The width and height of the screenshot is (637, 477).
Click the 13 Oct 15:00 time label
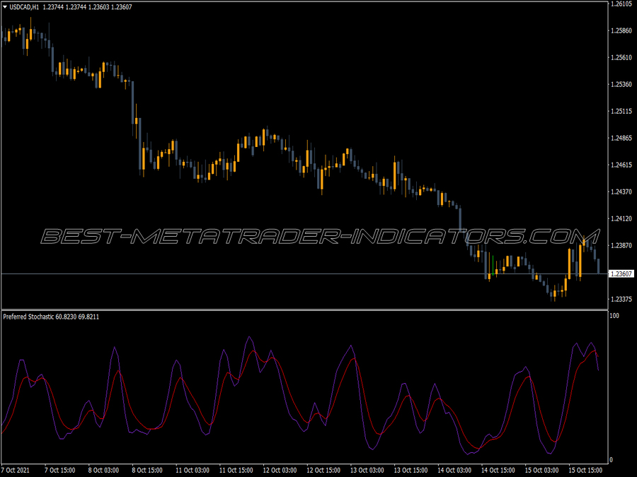[x=411, y=470]
